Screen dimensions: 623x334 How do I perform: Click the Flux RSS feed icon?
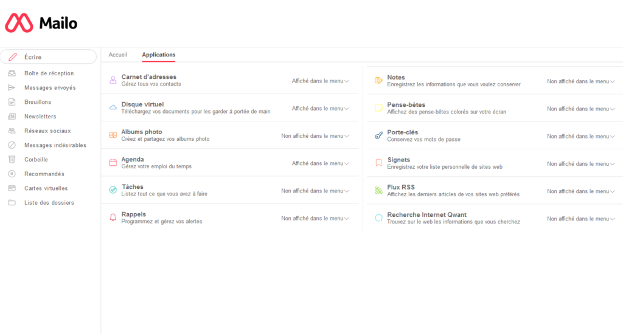[378, 191]
